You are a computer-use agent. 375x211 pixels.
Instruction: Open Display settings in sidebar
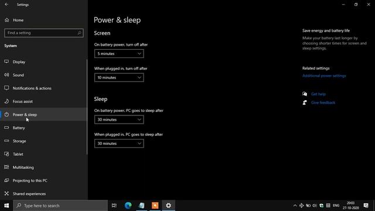[43, 62]
